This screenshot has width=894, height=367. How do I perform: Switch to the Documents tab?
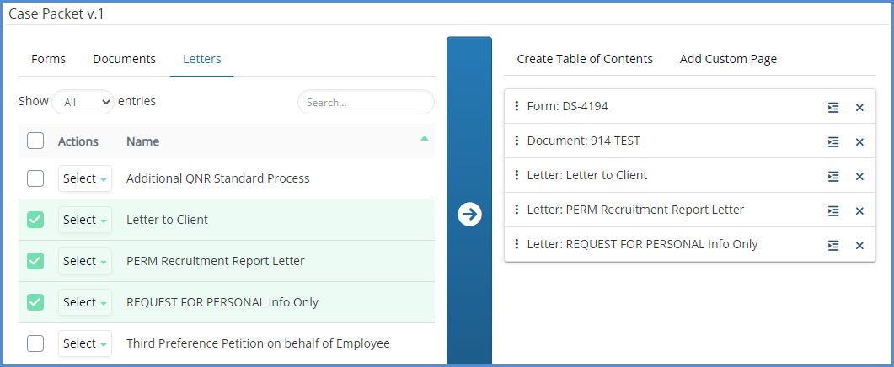pyautogui.click(x=124, y=59)
